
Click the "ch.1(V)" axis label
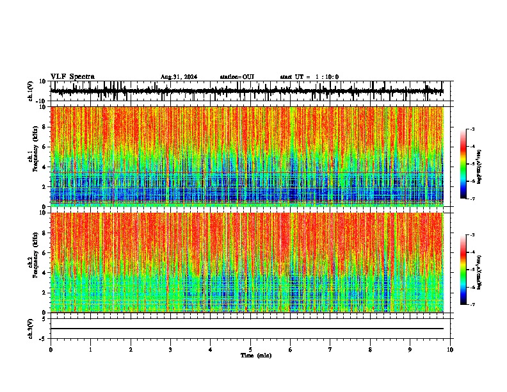point(31,91)
